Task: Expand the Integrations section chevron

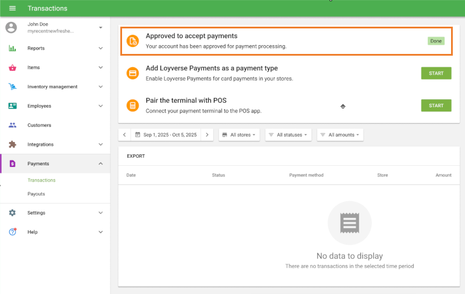Action: [x=101, y=144]
